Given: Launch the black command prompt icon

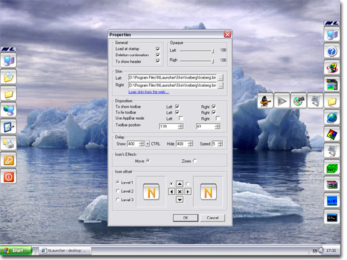Looking at the screenshot, I should pos(331,217).
